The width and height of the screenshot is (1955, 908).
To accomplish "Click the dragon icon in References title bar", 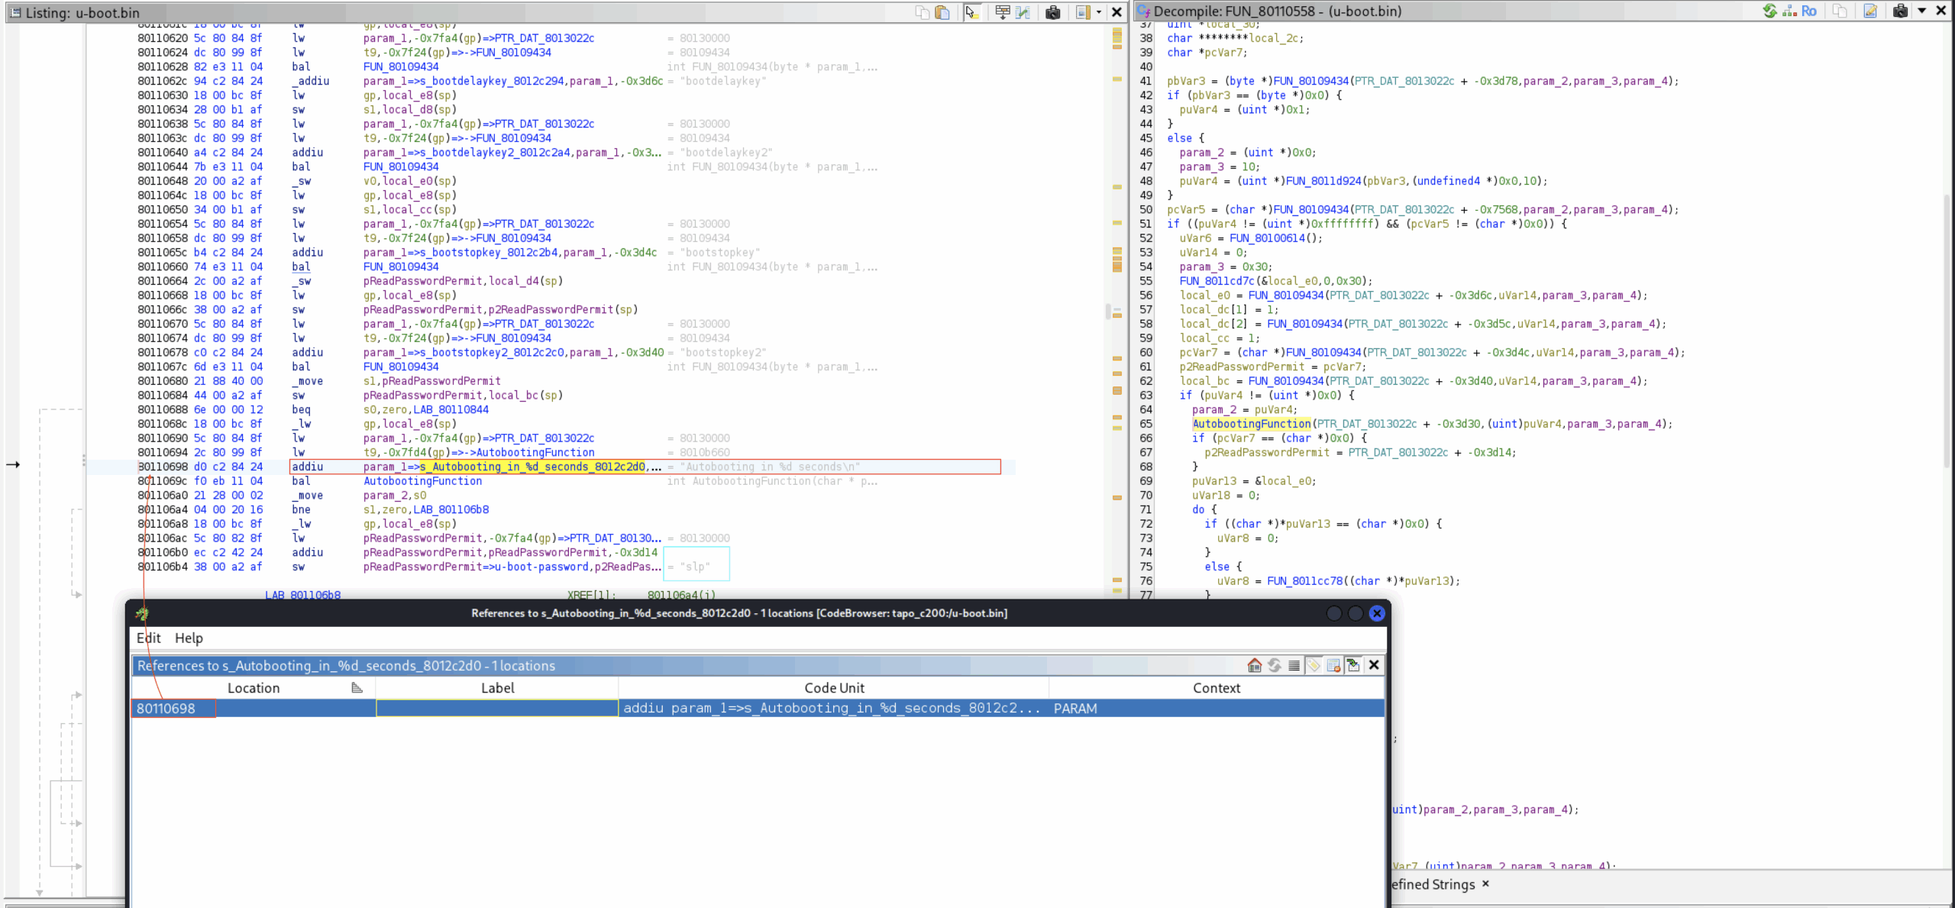I will (x=142, y=613).
